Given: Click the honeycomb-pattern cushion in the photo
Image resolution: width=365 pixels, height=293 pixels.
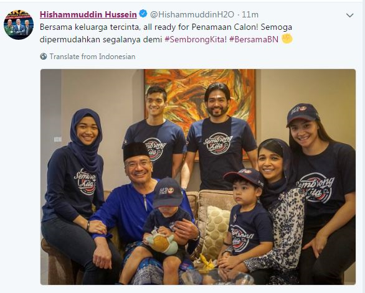Looking at the screenshot, I should tap(216, 233).
